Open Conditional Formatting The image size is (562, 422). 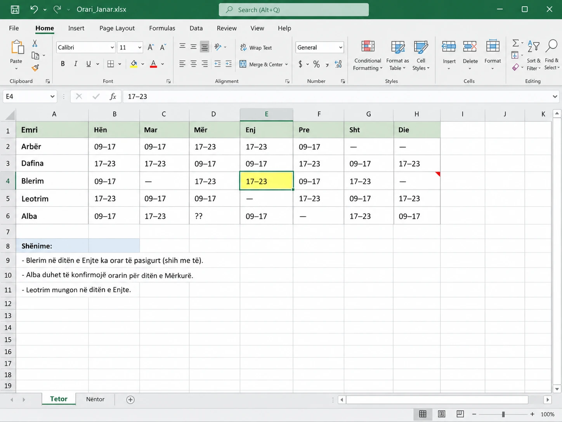[368, 55]
